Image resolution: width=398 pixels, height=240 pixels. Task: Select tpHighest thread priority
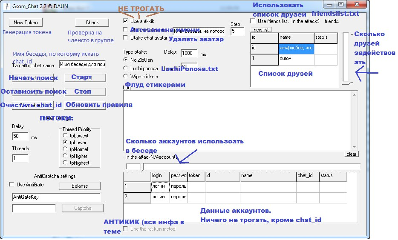click(x=65, y=163)
